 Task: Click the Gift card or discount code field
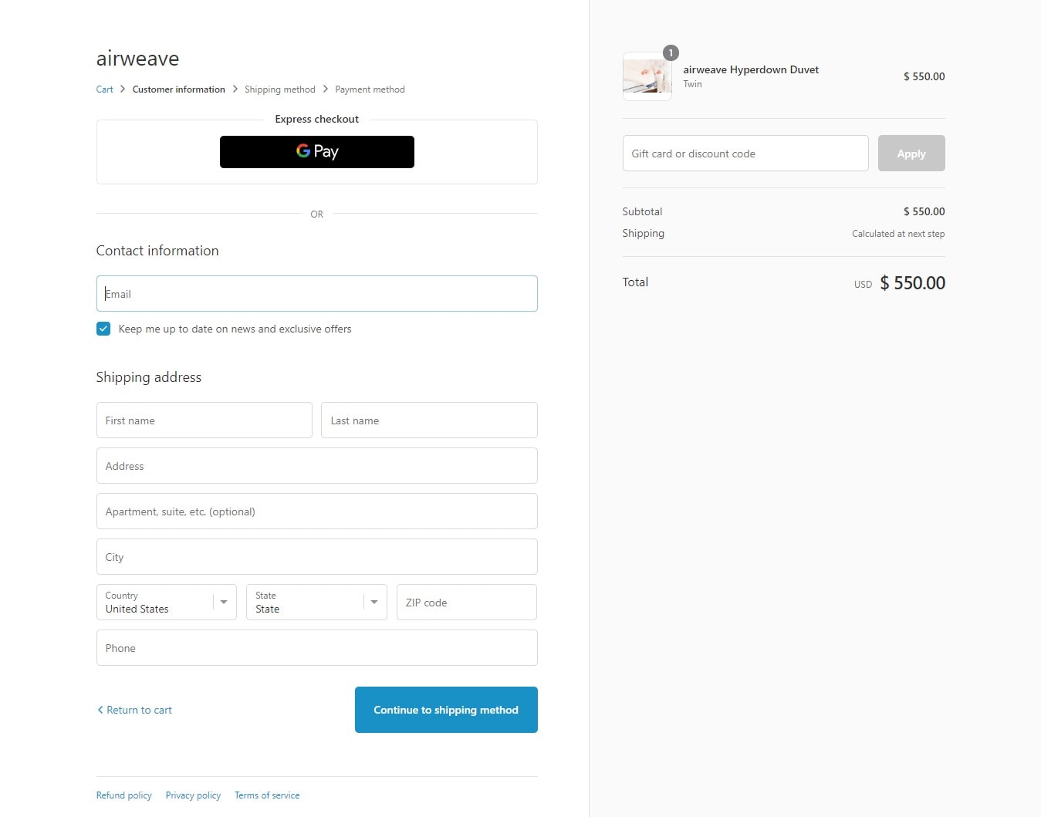point(745,154)
